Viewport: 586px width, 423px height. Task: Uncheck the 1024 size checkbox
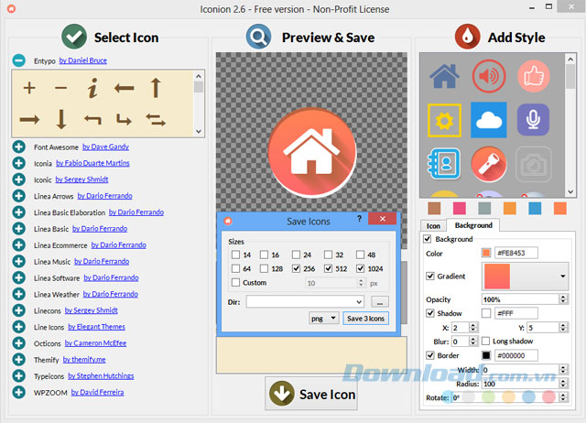362,269
